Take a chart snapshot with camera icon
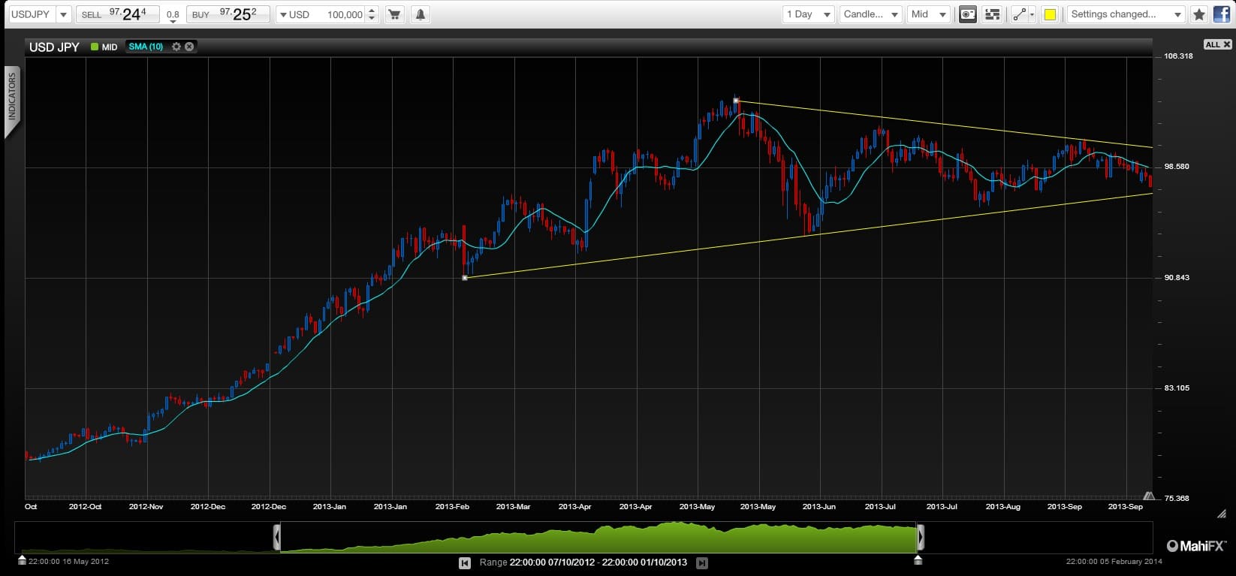Viewport: 1236px width, 576px height. point(968,14)
